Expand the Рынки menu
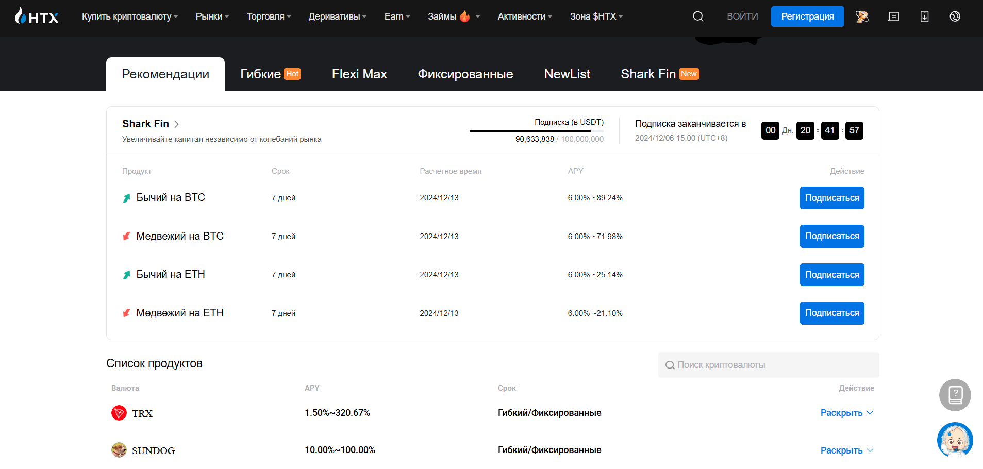Viewport: 983px width, 469px height. click(212, 16)
